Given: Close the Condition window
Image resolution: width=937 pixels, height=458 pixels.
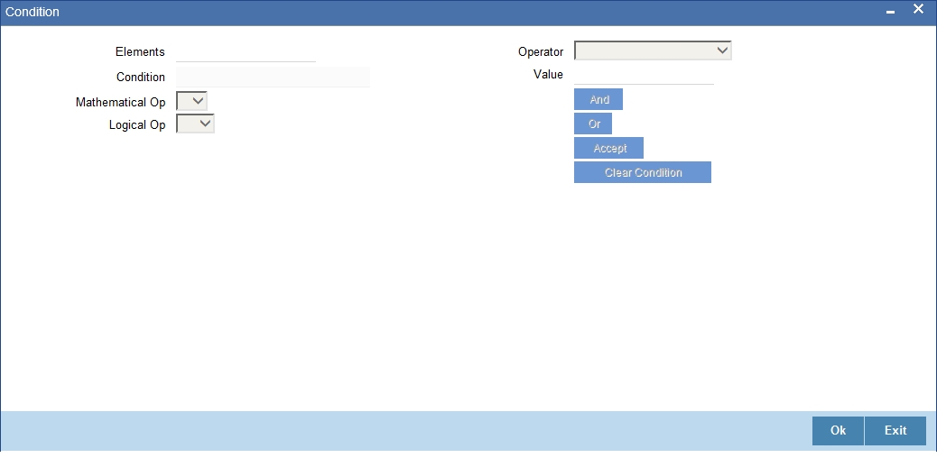Looking at the screenshot, I should tap(918, 9).
